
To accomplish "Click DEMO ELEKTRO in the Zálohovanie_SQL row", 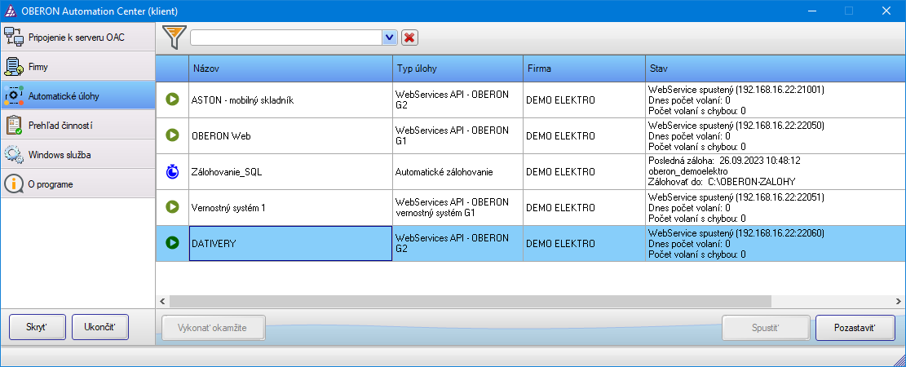I will 584,171.
